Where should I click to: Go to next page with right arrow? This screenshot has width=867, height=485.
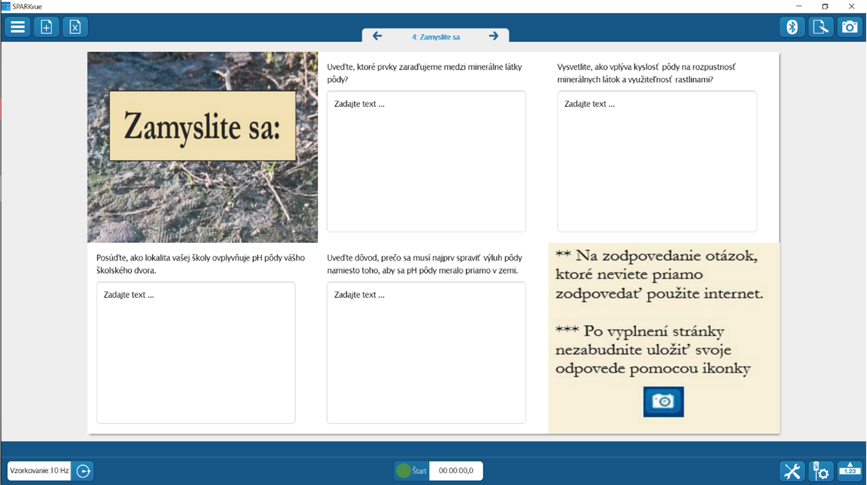493,36
